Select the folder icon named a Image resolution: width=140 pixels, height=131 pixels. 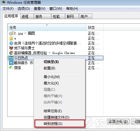[x=11, y=38]
